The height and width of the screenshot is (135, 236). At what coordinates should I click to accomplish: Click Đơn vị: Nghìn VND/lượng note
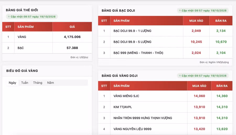214,62
